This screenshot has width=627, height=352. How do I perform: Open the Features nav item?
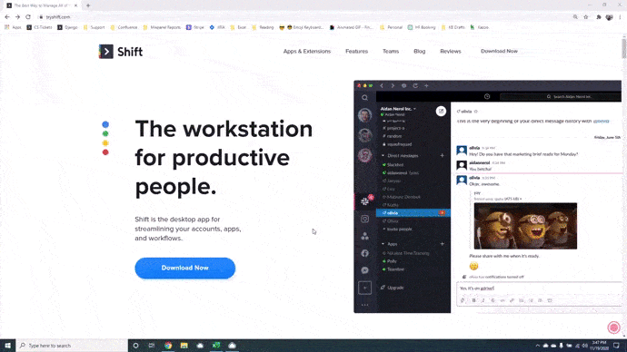tap(357, 51)
